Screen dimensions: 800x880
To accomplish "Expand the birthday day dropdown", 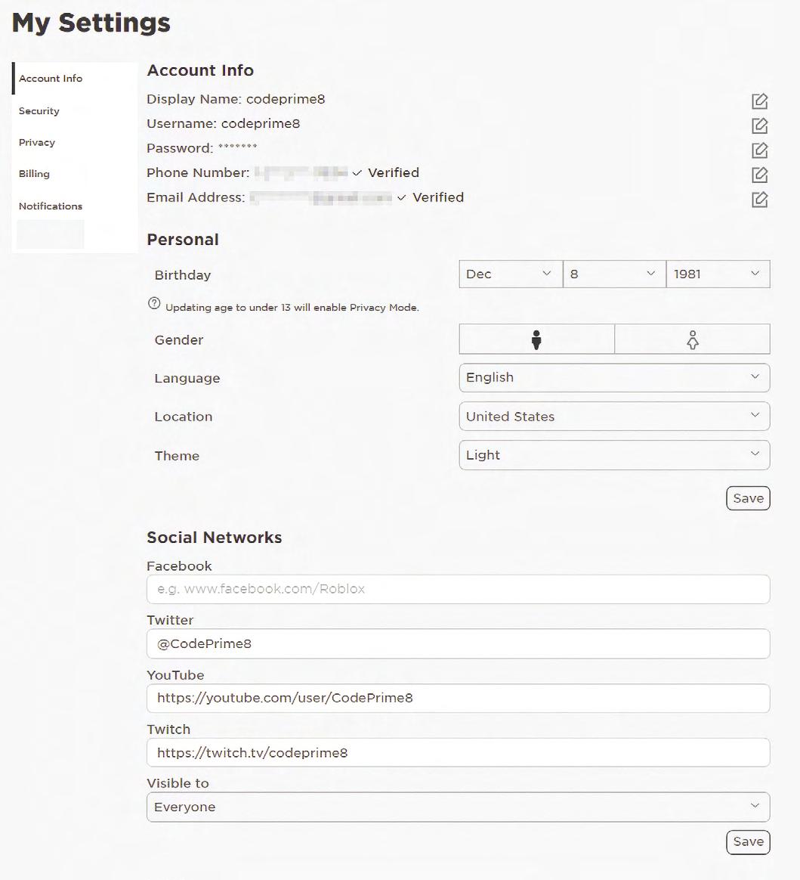I will pyautogui.click(x=613, y=274).
